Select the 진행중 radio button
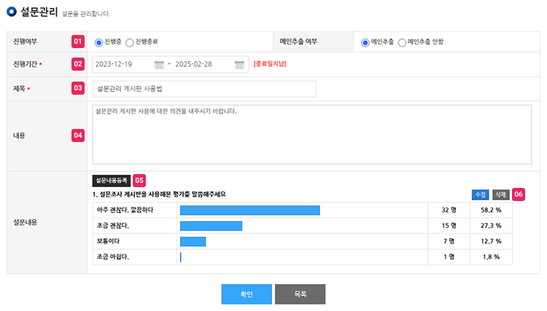Viewport: 547px width, 311px height. pos(98,42)
